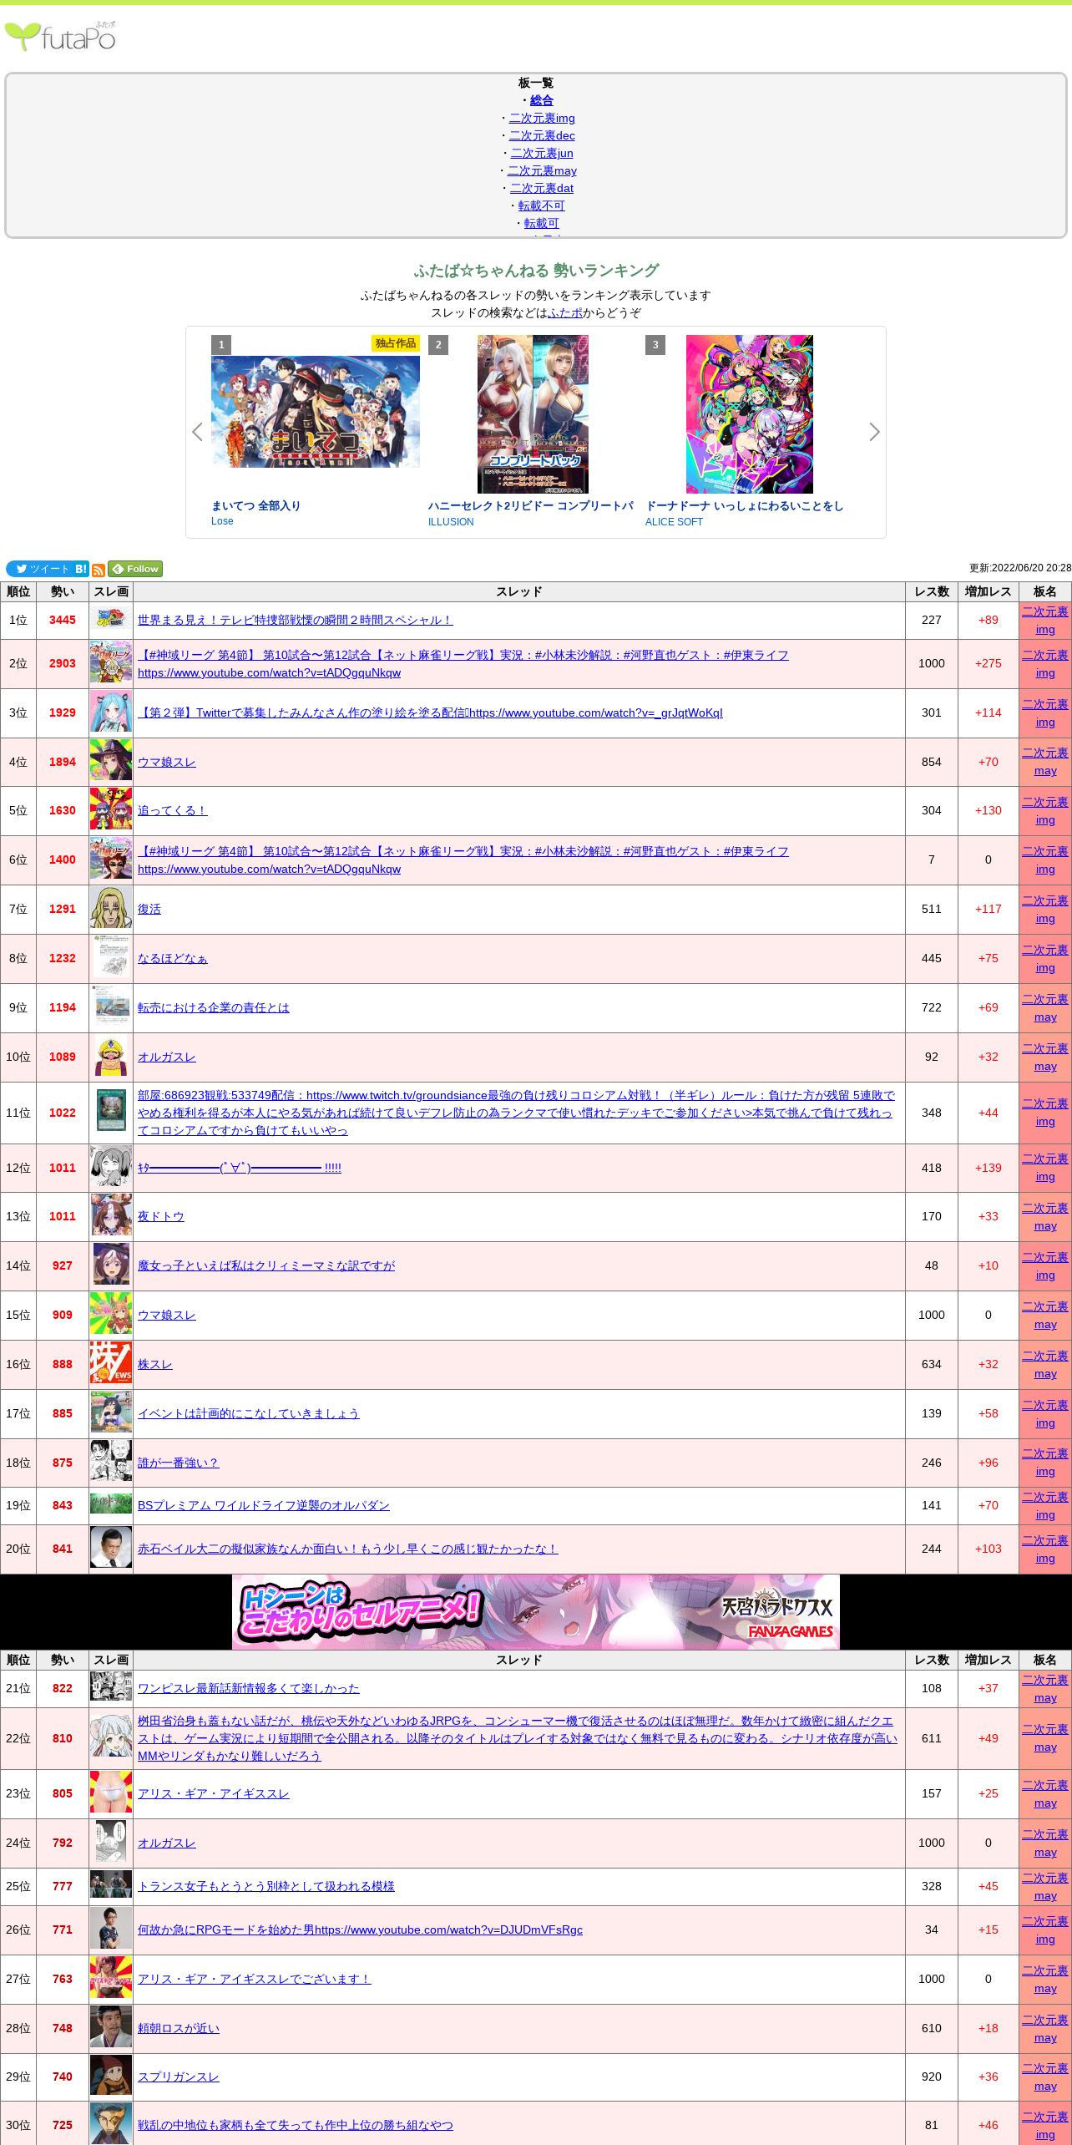Click the green Feedly Follow button
The height and width of the screenshot is (2145, 1072).
(x=135, y=569)
